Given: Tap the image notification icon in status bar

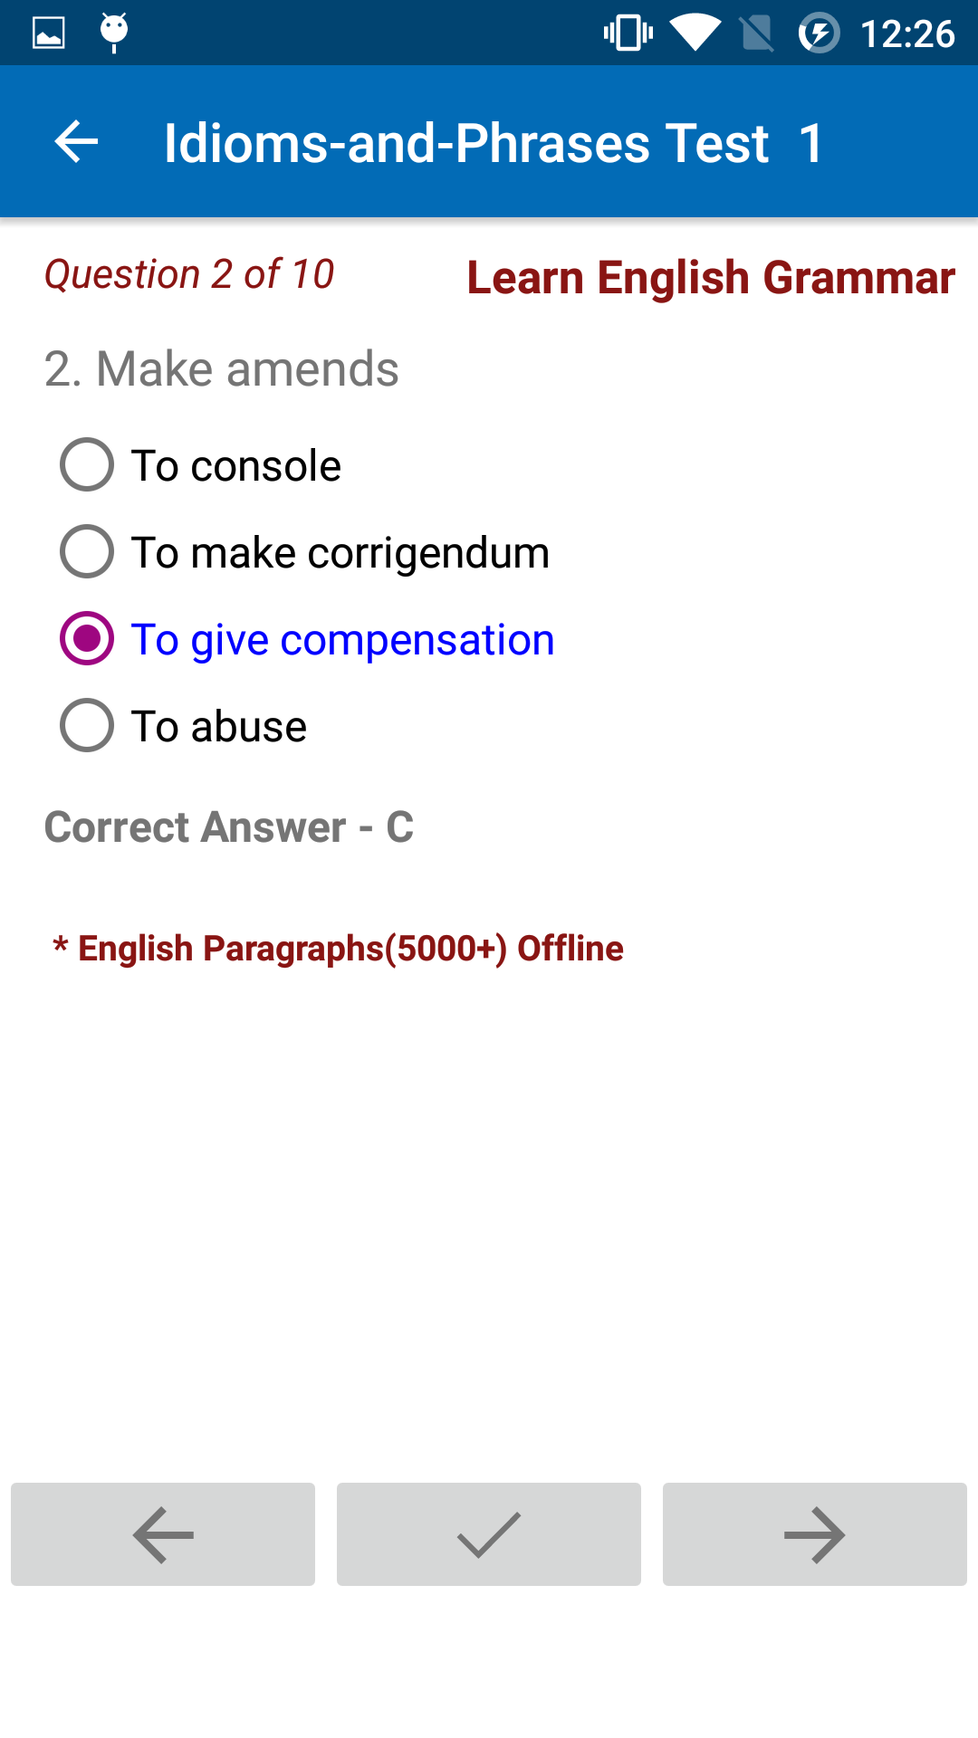Looking at the screenshot, I should [x=49, y=33].
